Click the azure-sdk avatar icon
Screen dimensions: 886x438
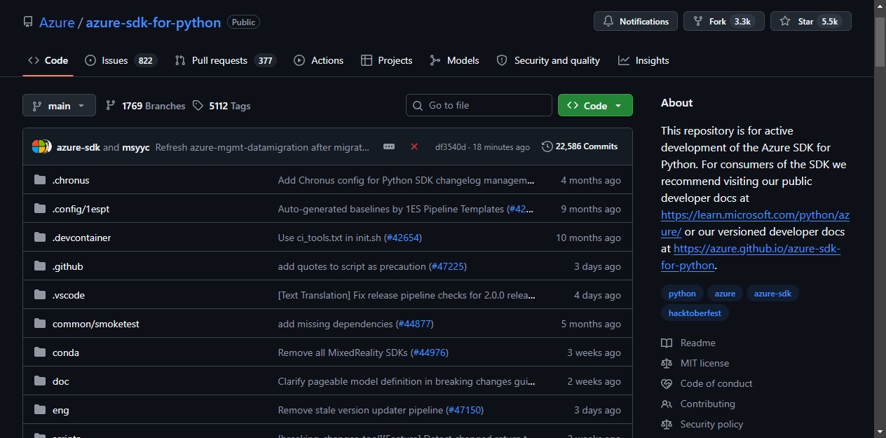pyautogui.click(x=41, y=147)
